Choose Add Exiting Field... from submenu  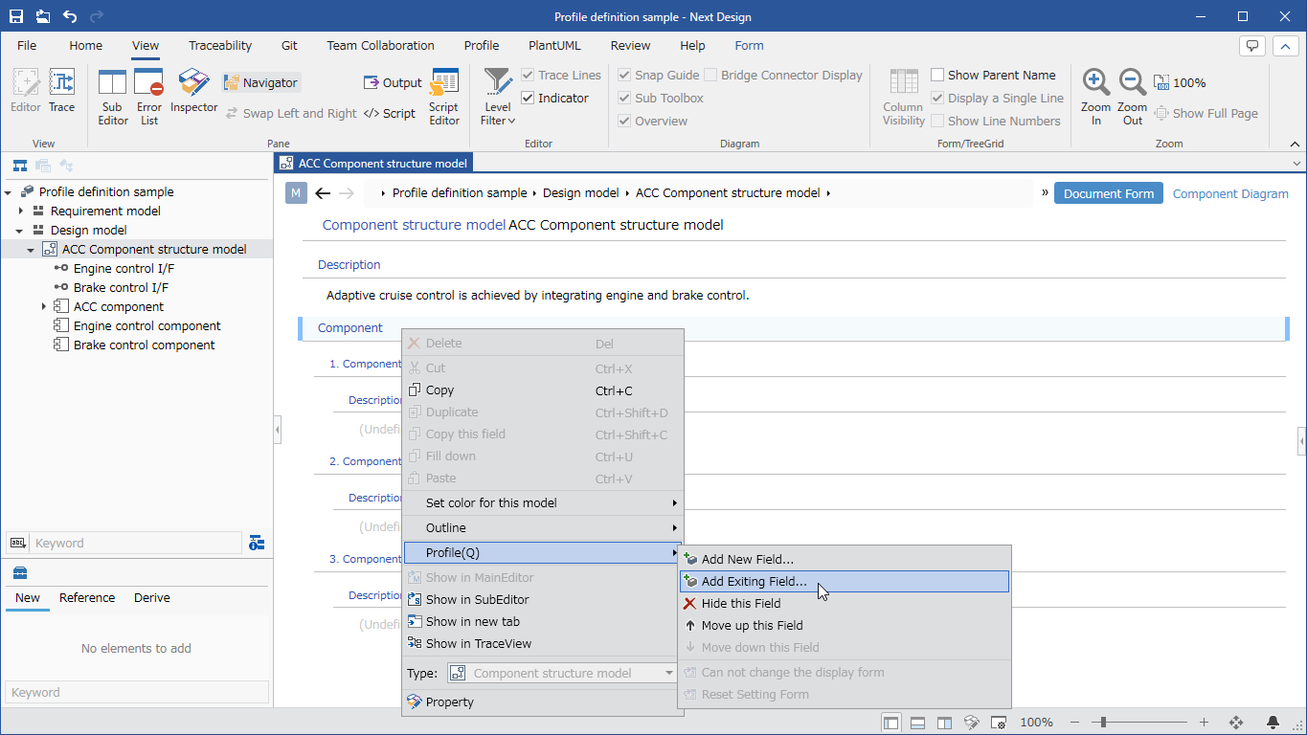point(844,581)
